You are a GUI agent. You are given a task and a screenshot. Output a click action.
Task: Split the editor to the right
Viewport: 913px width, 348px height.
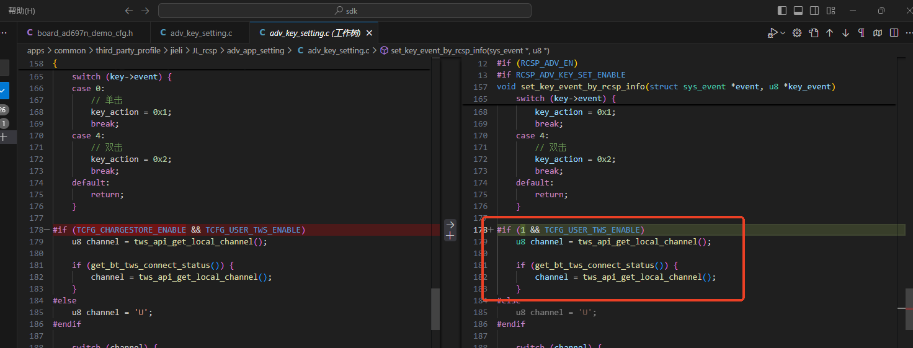[x=894, y=33]
